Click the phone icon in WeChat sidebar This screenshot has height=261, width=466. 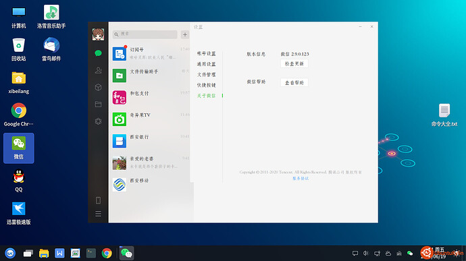tap(98, 200)
